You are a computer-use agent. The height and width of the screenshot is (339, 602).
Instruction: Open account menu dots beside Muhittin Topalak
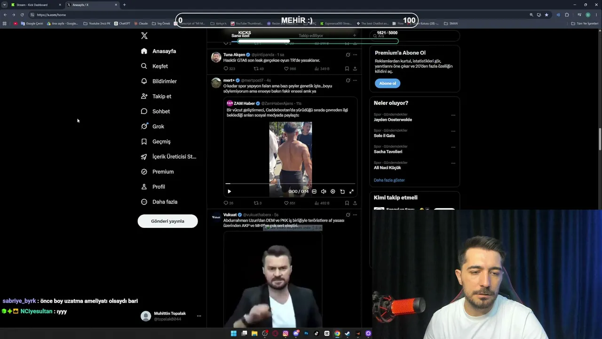[199, 316]
